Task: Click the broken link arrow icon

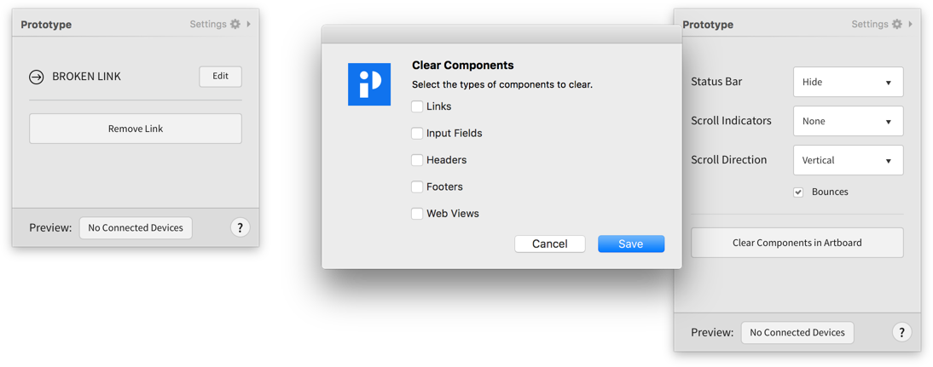Action: (37, 77)
